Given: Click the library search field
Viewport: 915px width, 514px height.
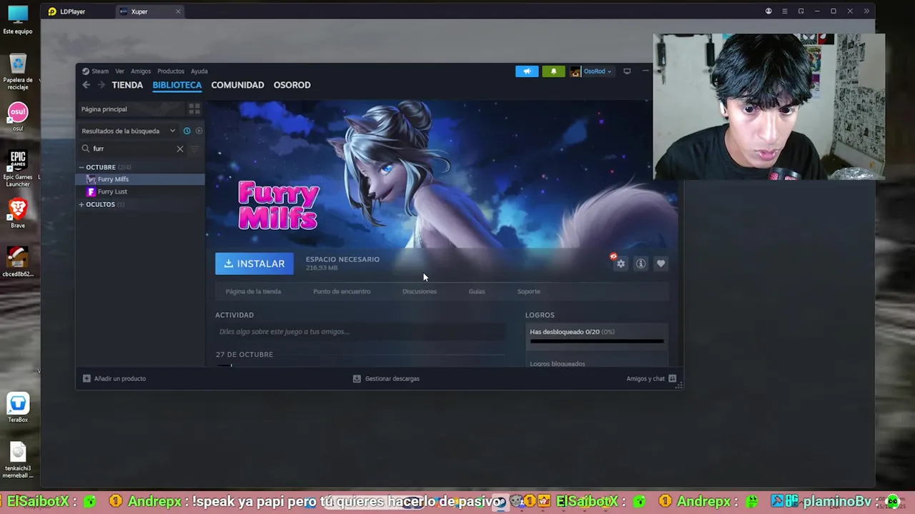Looking at the screenshot, I should click(x=133, y=148).
